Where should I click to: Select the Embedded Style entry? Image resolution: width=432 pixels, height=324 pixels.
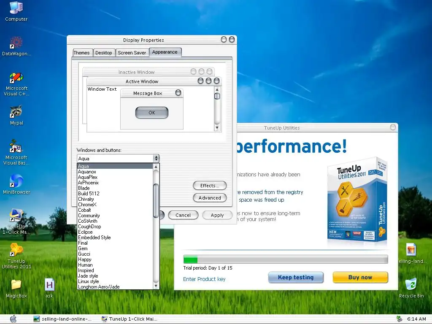click(x=115, y=238)
